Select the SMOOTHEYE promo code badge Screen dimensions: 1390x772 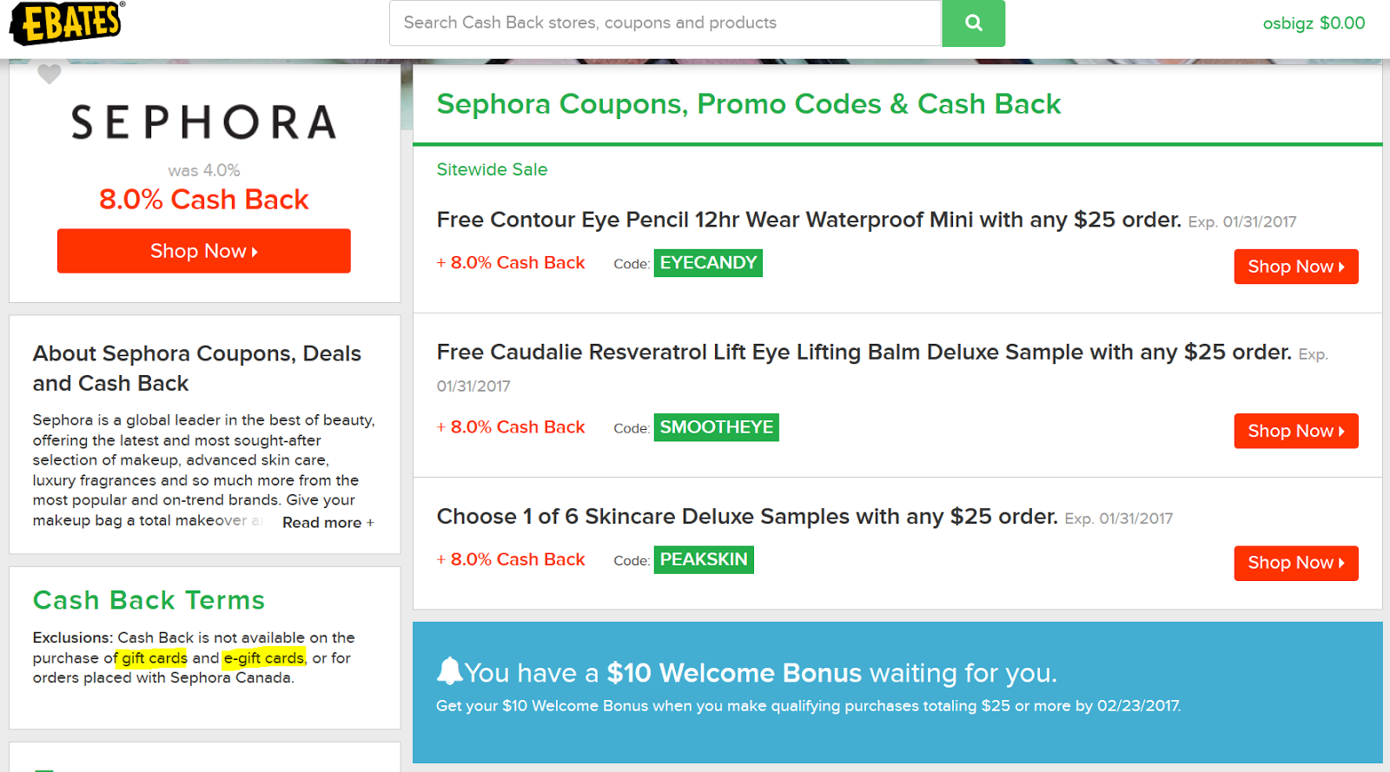click(x=716, y=427)
